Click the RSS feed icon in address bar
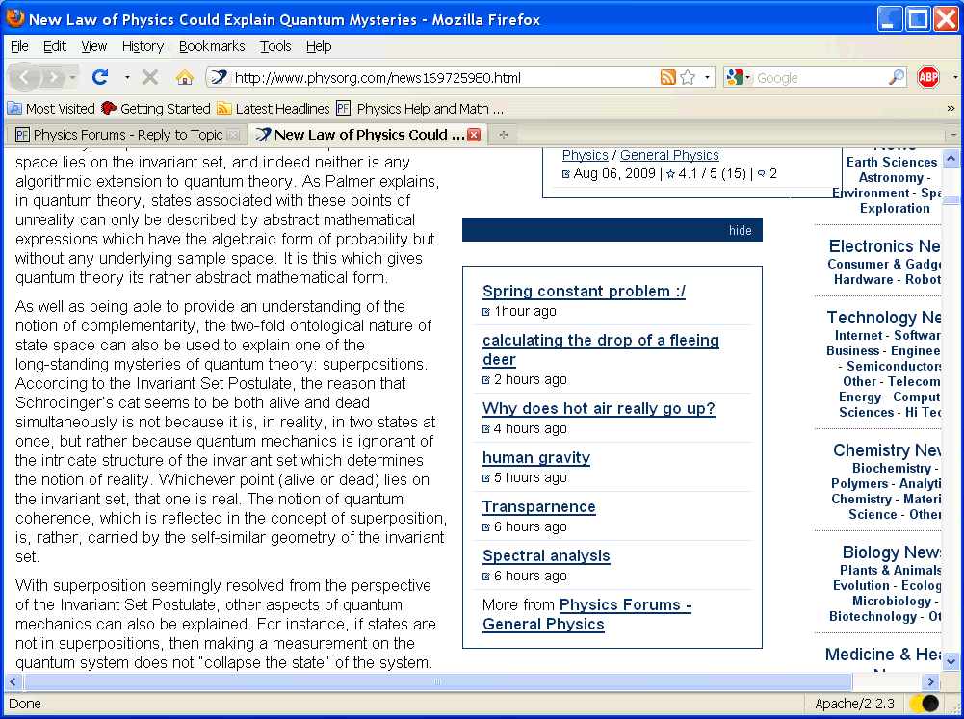The width and height of the screenshot is (964, 719). click(x=668, y=77)
